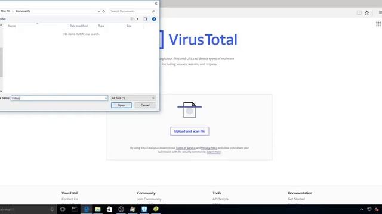The width and height of the screenshot is (382, 214).
Task: Open reading view icon in browser toolbar
Action: click(x=359, y=13)
